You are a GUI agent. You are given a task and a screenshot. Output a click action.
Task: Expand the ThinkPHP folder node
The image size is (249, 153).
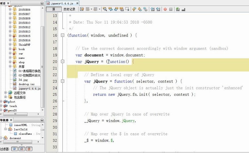tap(10, 45)
